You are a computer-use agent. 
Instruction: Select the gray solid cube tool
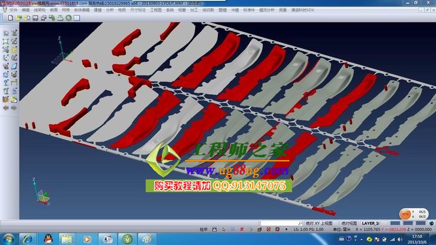(14, 75)
